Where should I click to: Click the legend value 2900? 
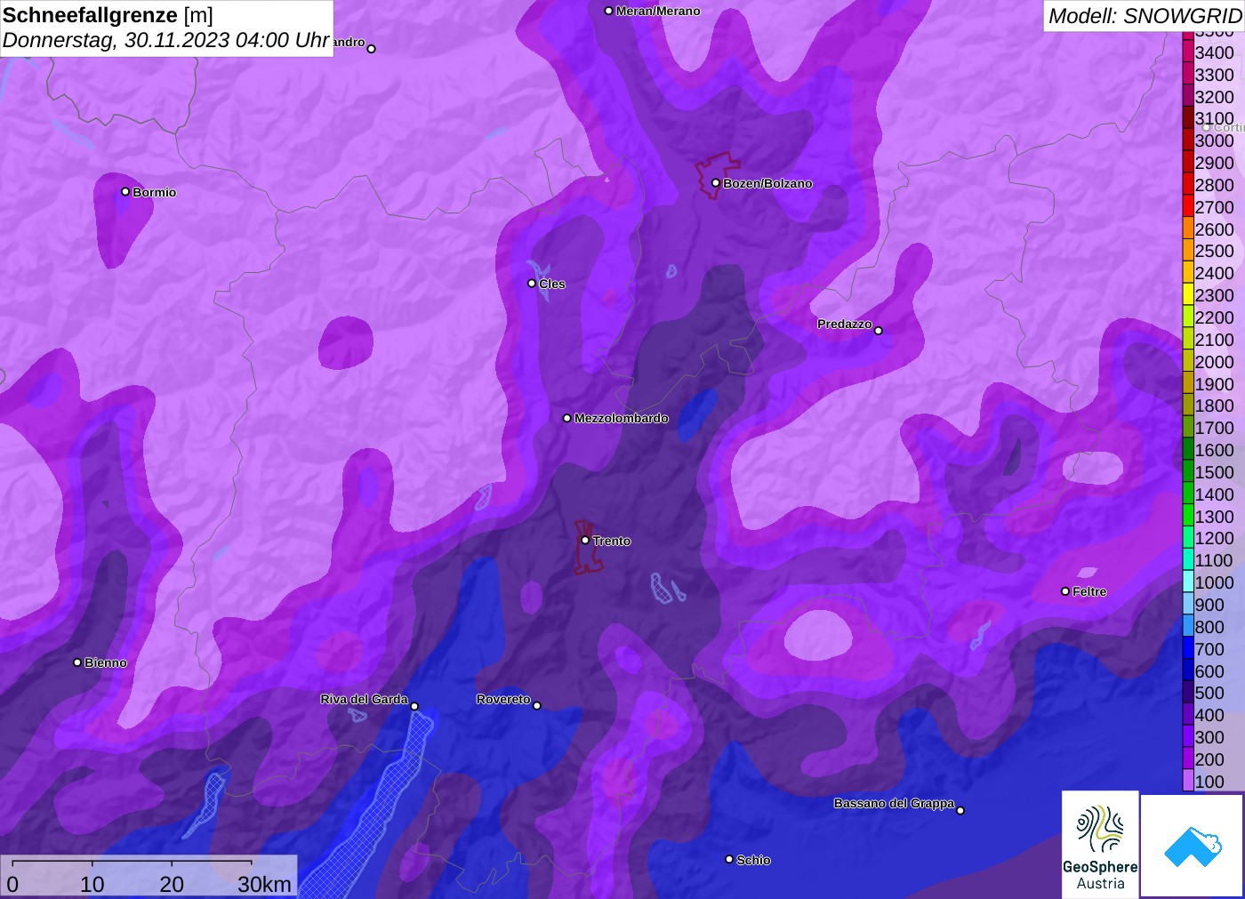1214,163
